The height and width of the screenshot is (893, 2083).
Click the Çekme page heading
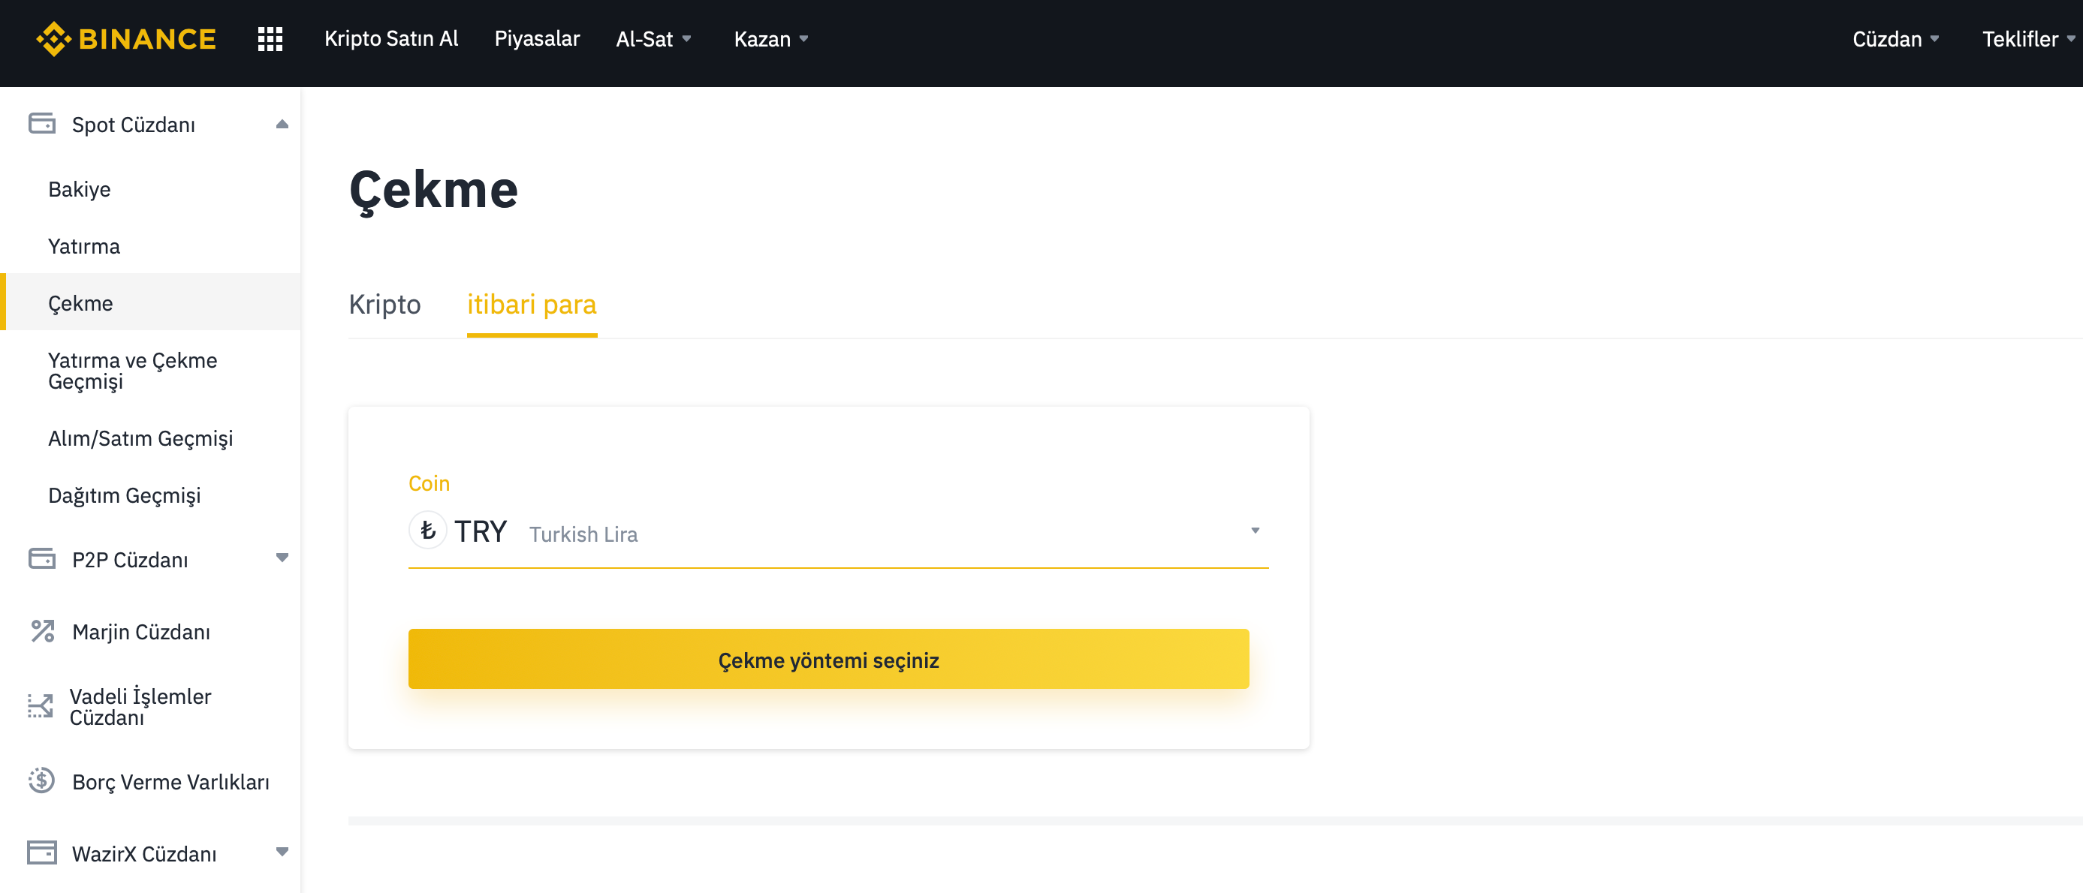point(433,191)
